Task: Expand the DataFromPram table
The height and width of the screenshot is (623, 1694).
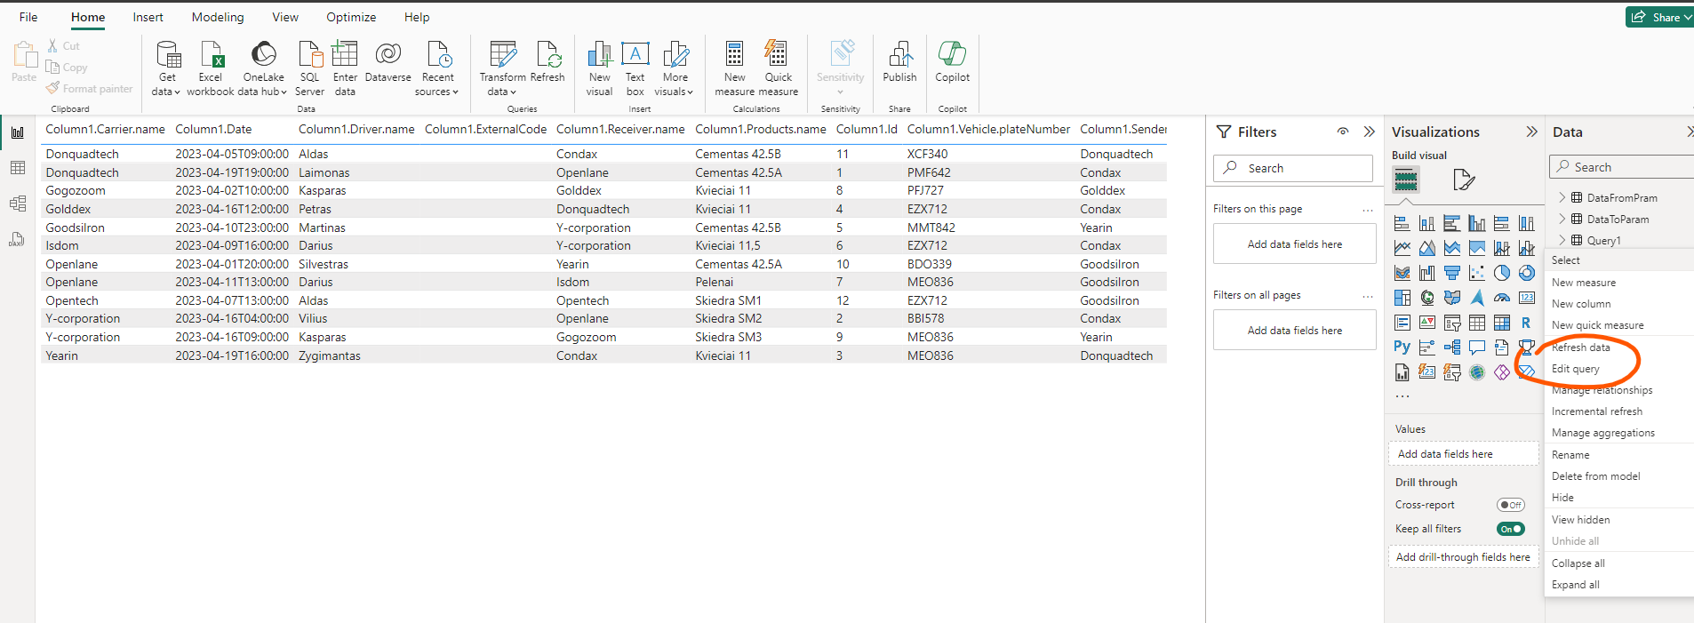Action: (1562, 197)
